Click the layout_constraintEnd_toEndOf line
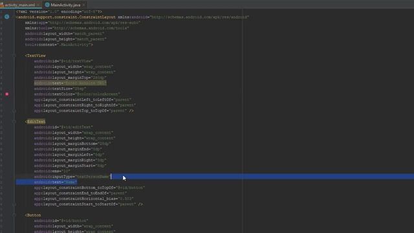414x233 pixels. (x=80, y=193)
